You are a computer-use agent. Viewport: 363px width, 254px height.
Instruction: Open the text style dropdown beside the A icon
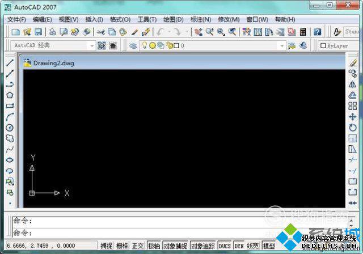pos(353,31)
